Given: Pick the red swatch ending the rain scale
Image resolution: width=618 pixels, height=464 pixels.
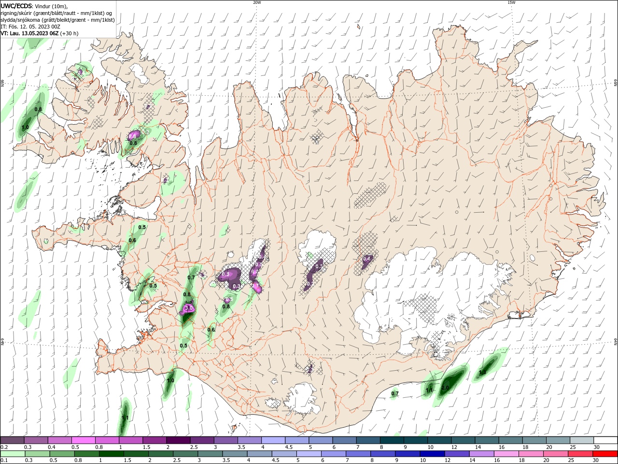Looking at the screenshot, I should click(x=606, y=454).
